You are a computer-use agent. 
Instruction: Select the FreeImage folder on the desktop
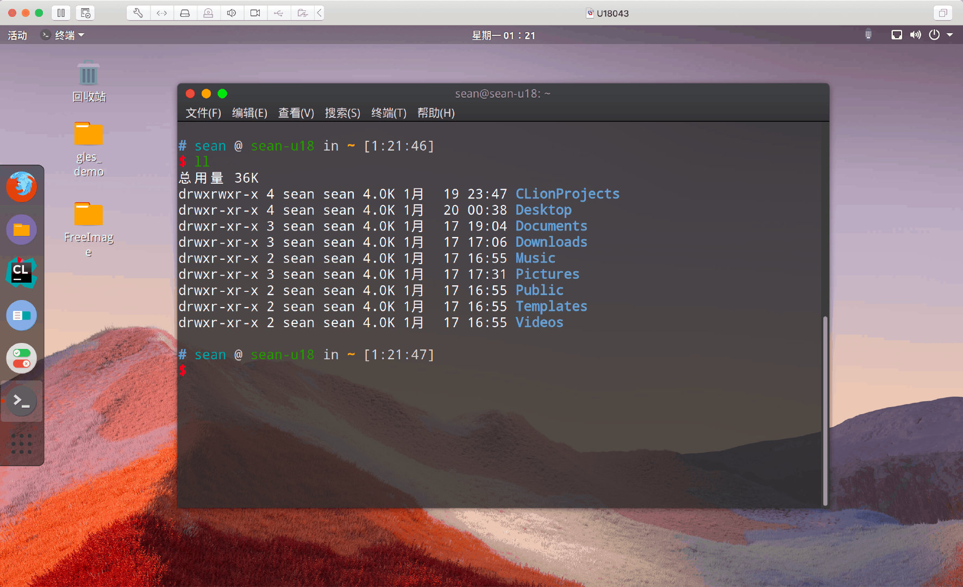point(89,228)
